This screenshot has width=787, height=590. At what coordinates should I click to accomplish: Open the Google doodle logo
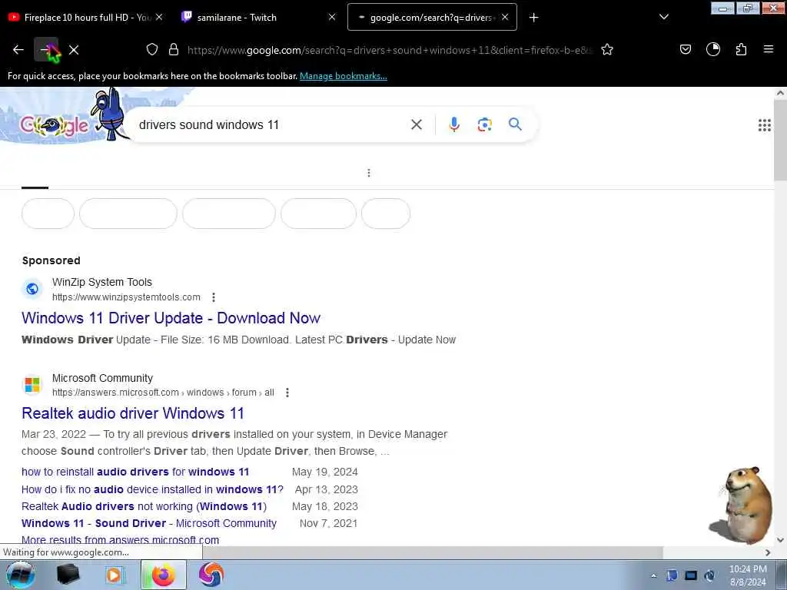click(x=55, y=125)
